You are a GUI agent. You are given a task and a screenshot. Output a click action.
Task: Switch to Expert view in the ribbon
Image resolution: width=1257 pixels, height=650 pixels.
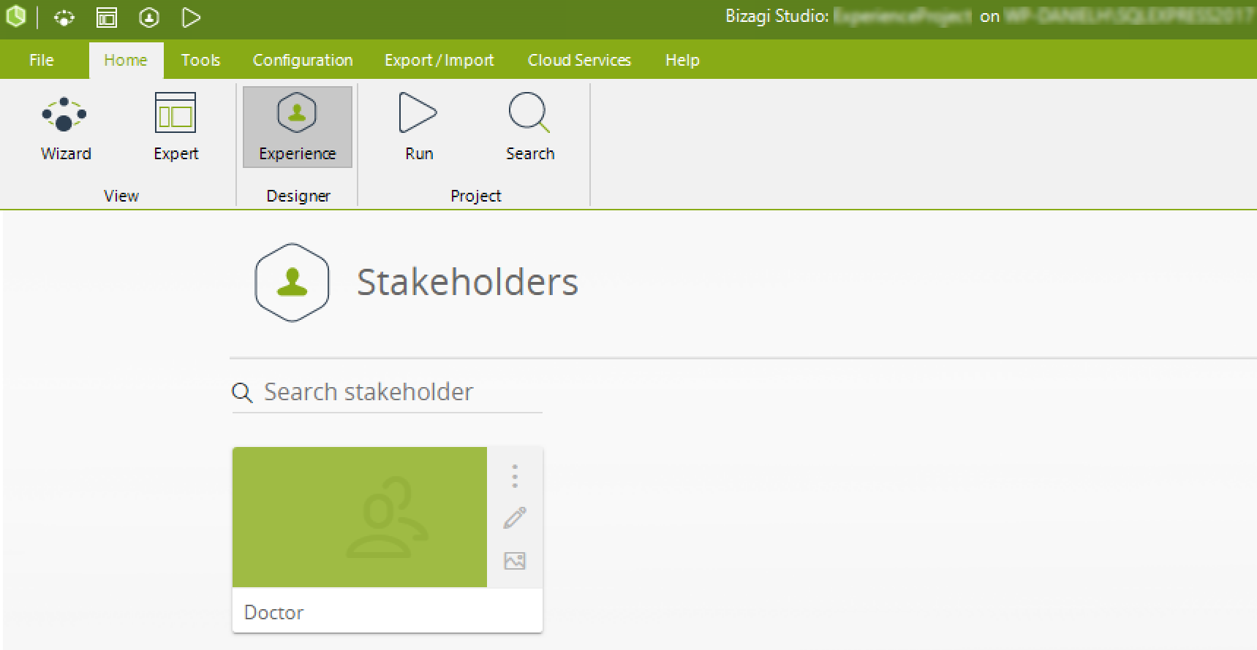pyautogui.click(x=175, y=127)
